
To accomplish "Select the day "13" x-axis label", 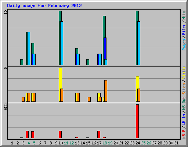I will (x=77, y=143).
